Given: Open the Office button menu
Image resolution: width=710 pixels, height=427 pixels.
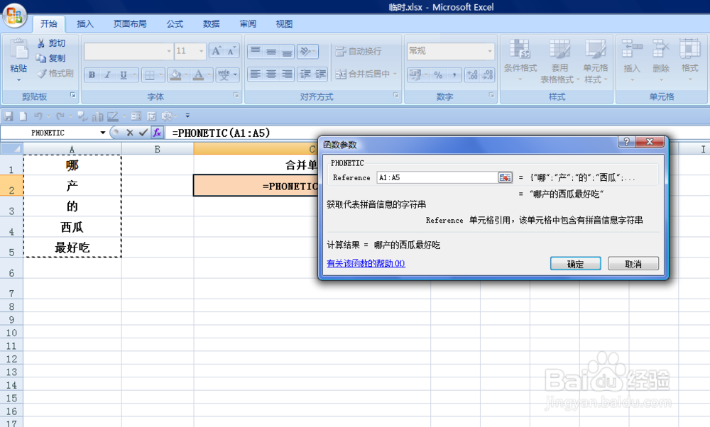Looking at the screenshot, I should [14, 16].
